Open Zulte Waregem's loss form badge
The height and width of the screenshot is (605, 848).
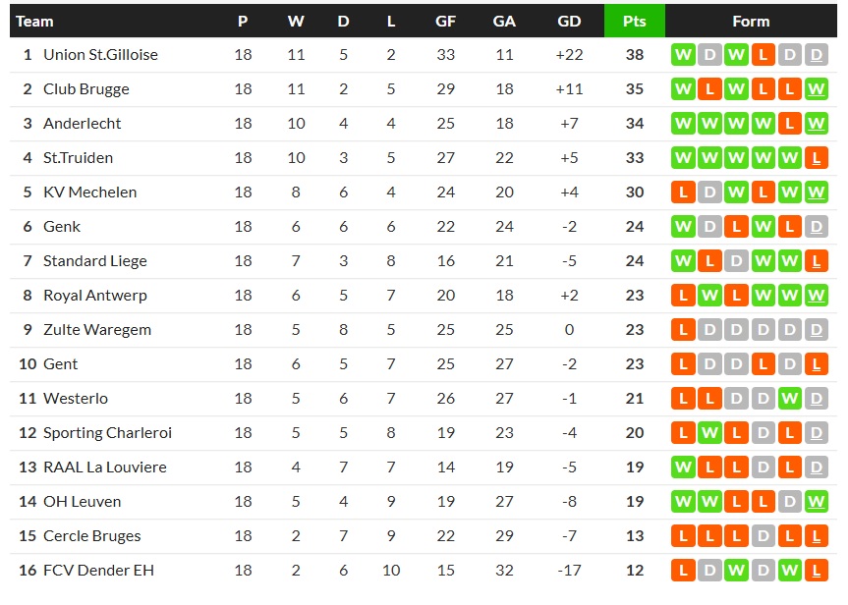click(683, 330)
